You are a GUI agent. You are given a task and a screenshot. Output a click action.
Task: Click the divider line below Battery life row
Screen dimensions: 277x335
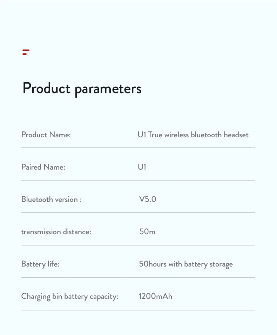click(x=138, y=278)
